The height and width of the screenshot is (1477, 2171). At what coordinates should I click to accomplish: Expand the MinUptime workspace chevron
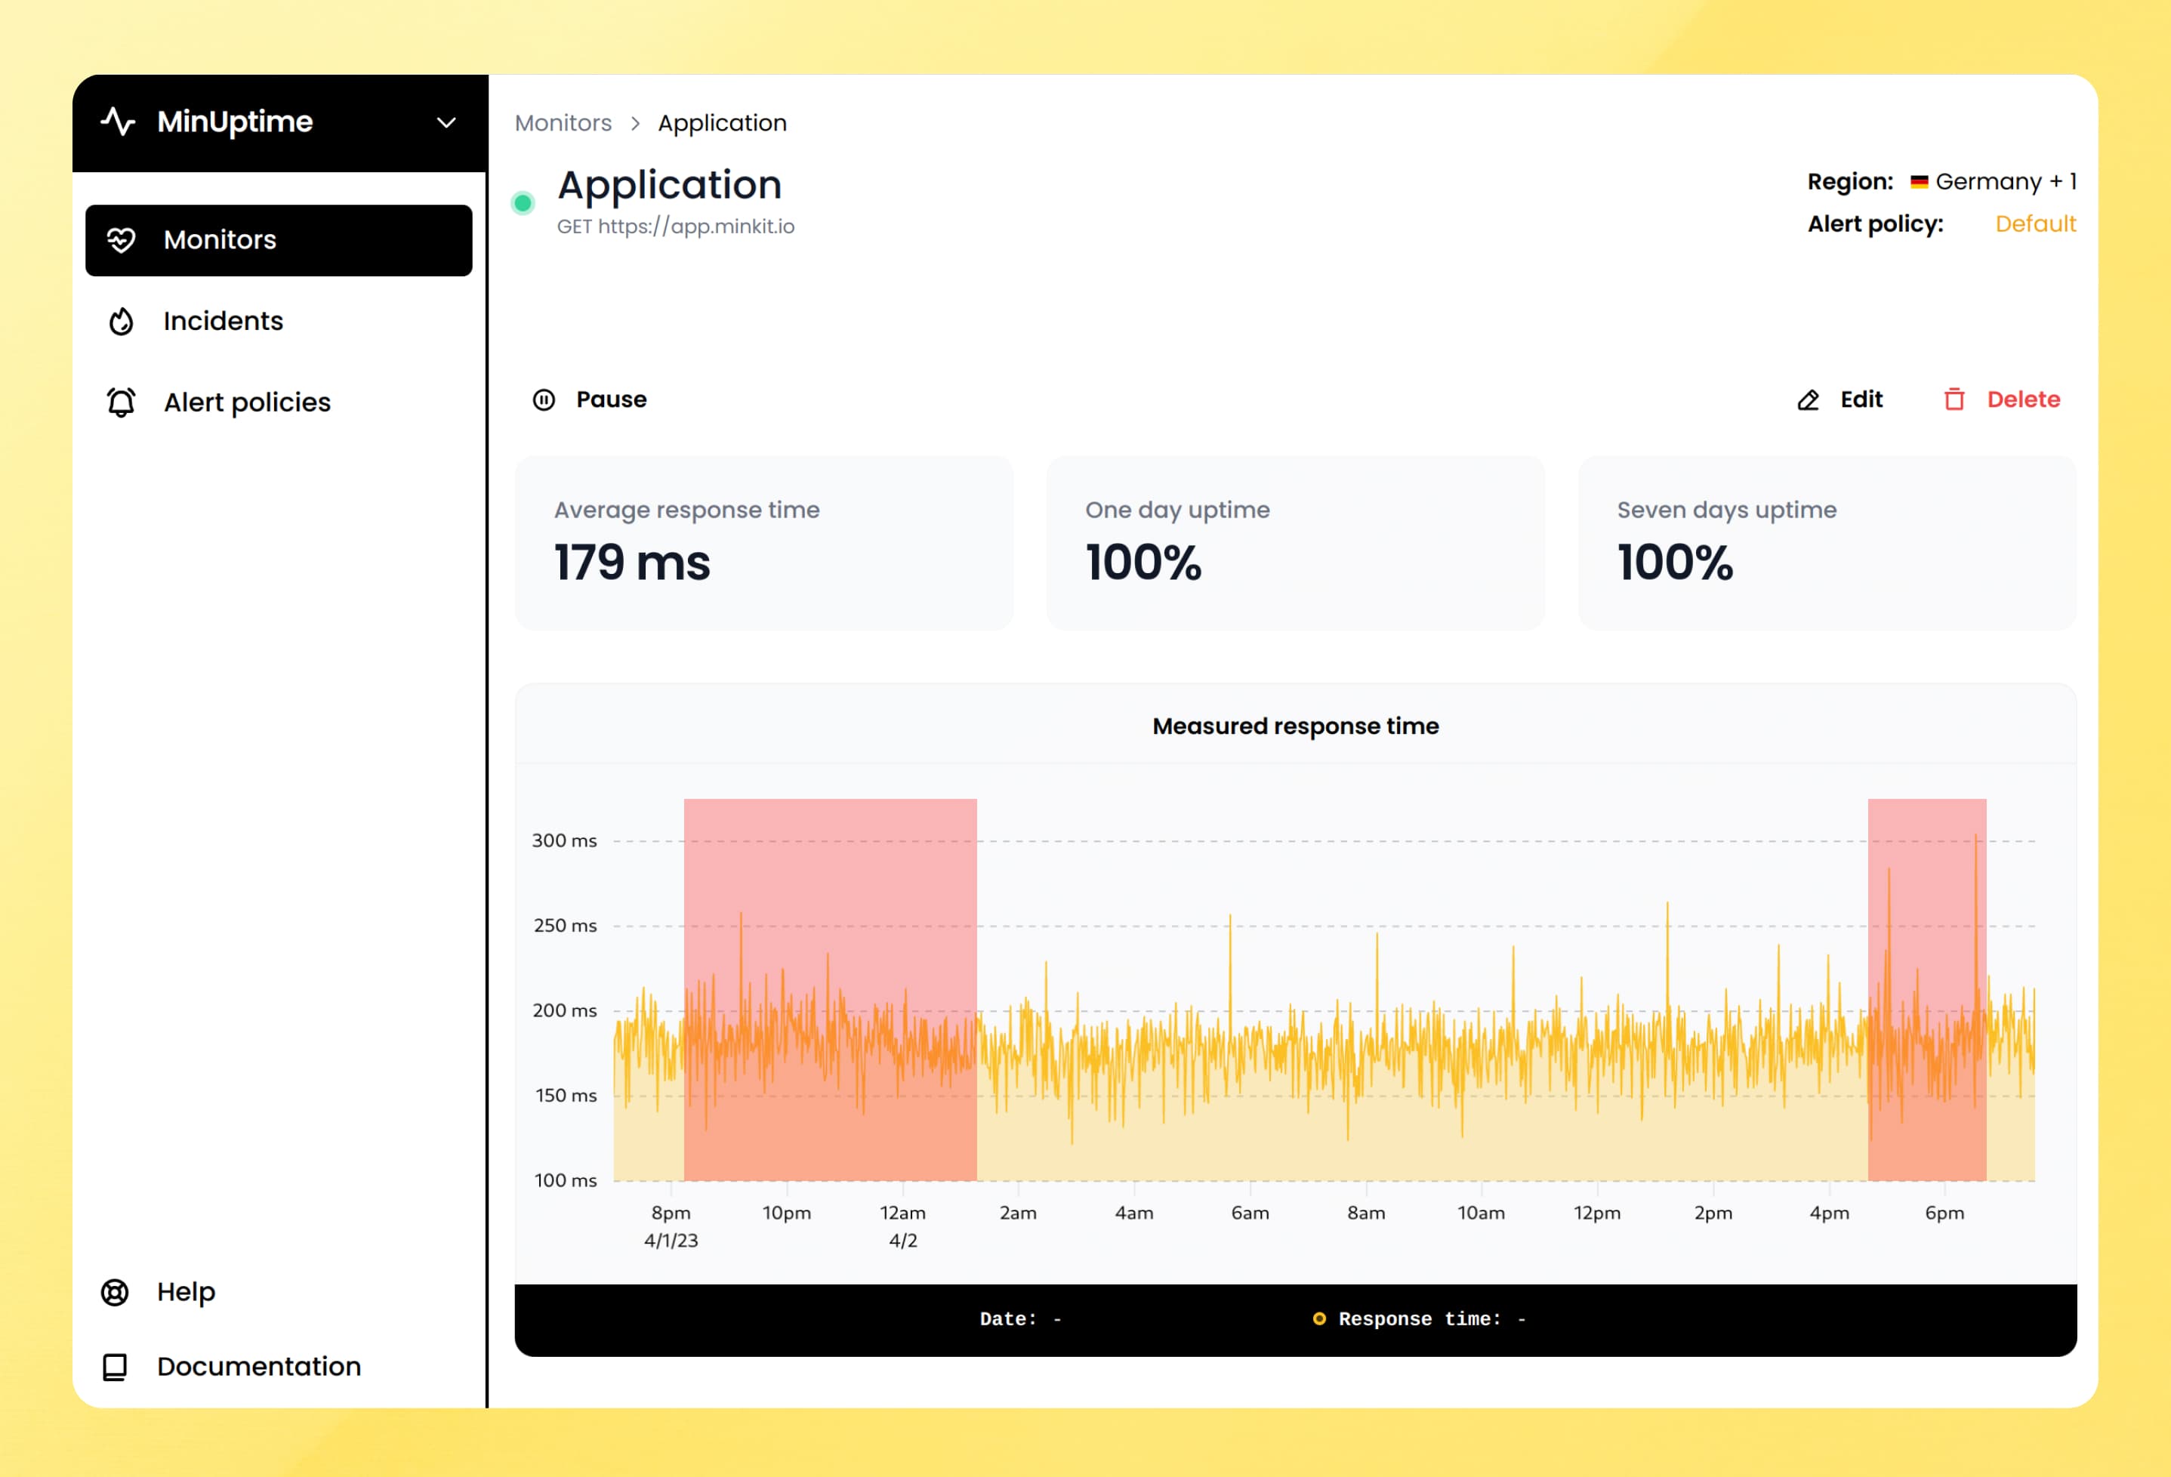(x=446, y=122)
